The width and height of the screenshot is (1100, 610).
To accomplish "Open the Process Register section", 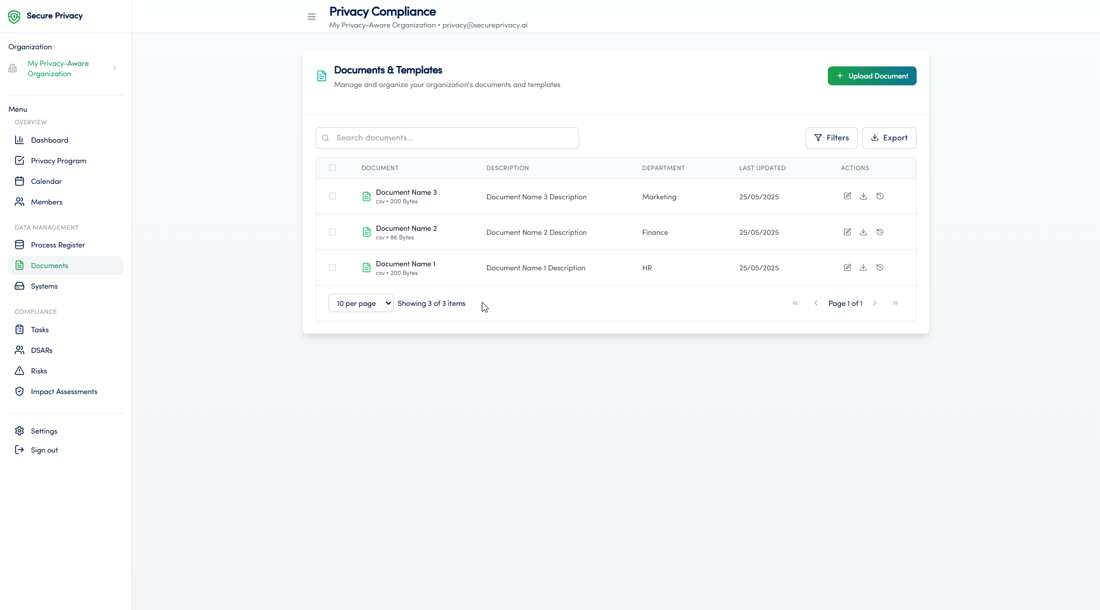I will click(x=57, y=245).
